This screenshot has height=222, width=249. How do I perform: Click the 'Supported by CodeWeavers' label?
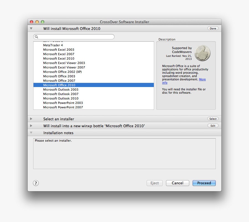tap(182, 50)
